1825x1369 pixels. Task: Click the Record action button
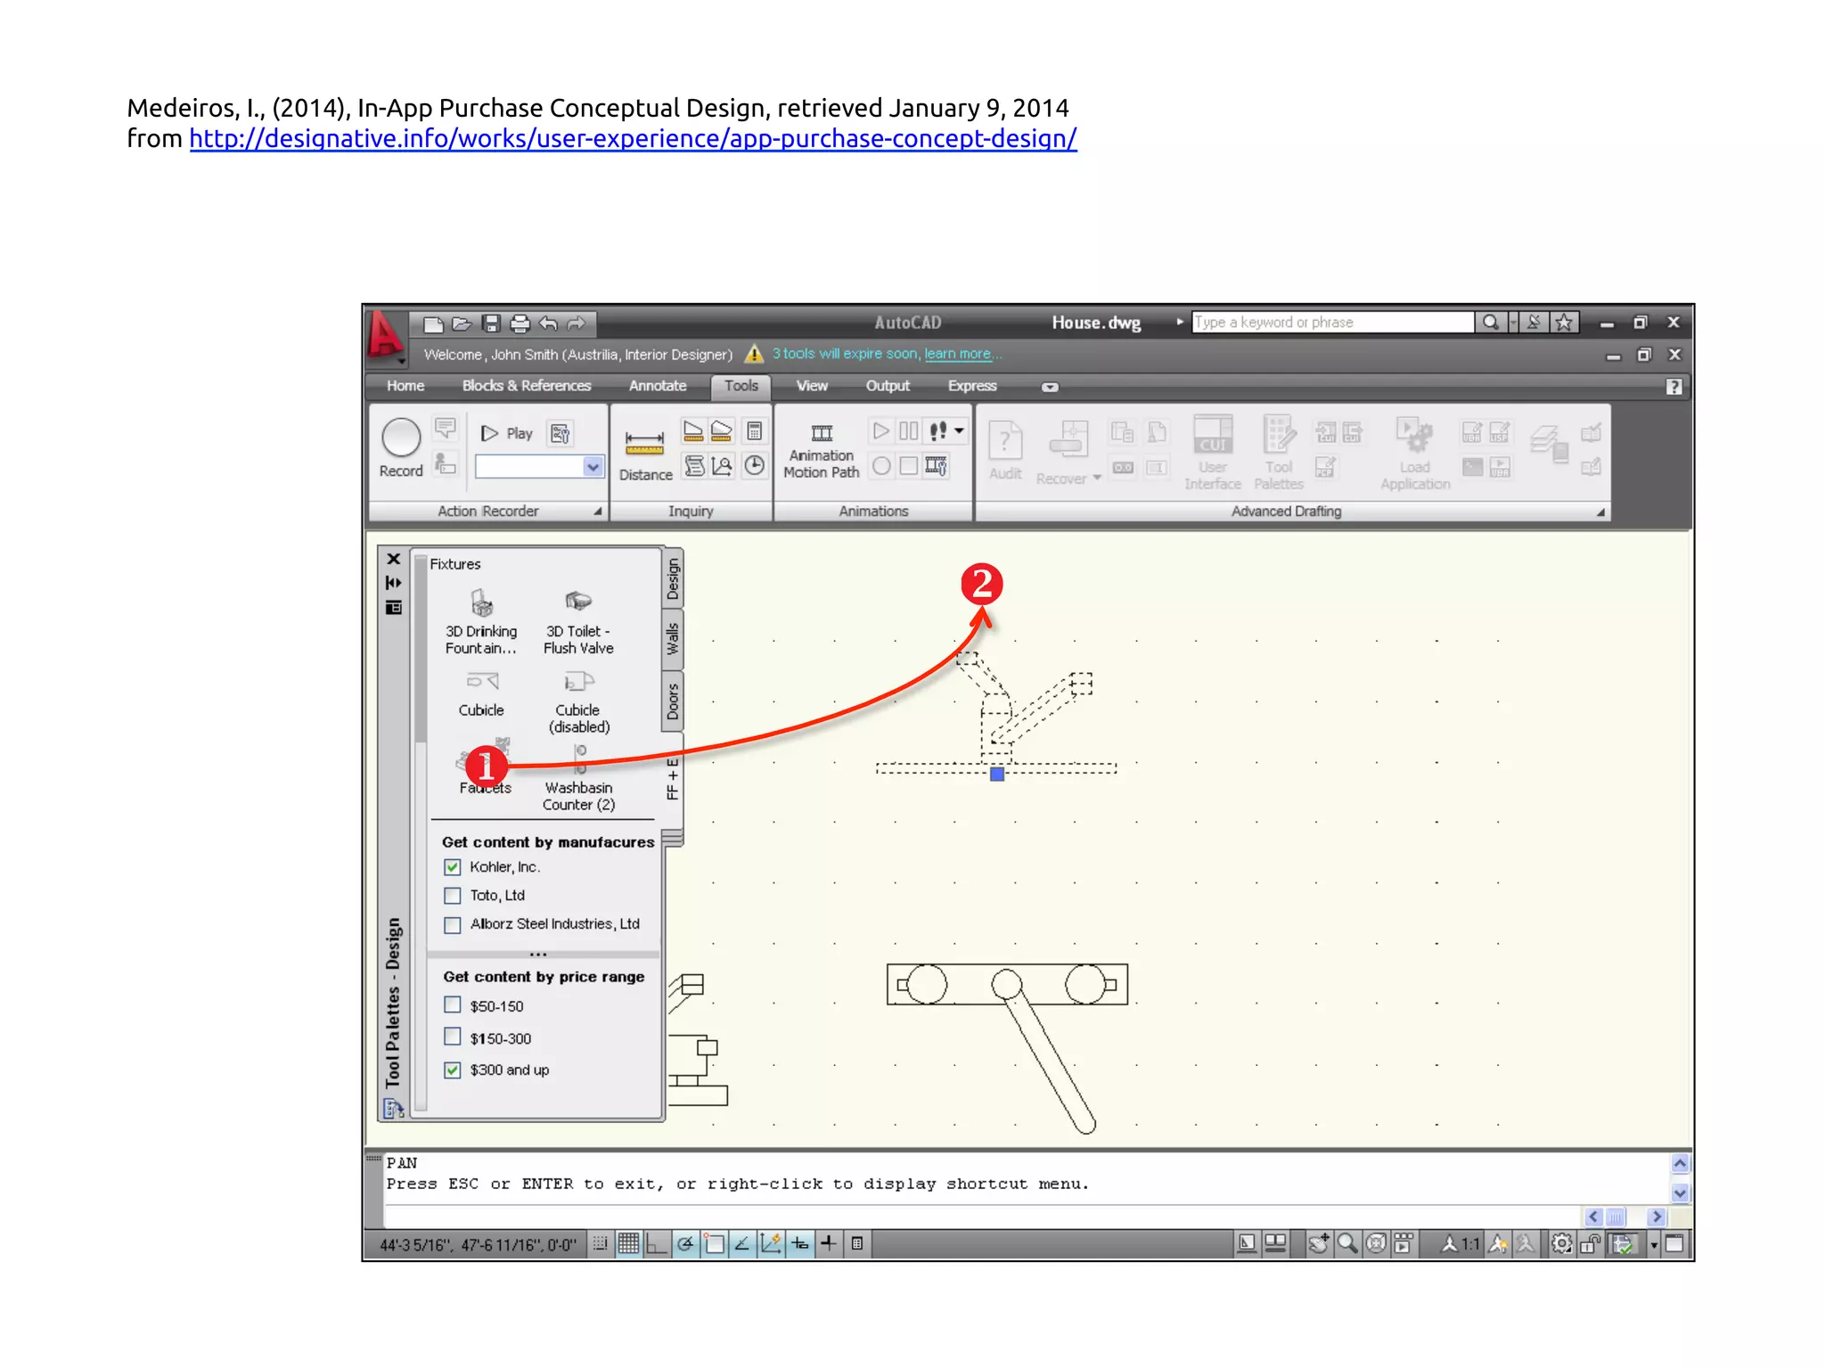[401, 439]
